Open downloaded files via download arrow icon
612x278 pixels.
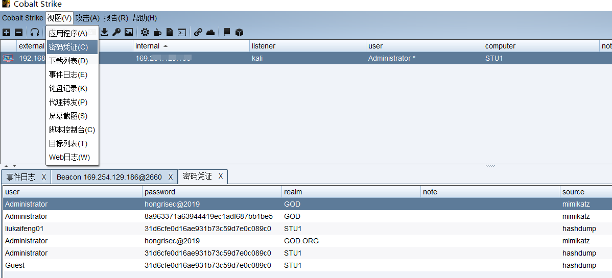tap(105, 32)
